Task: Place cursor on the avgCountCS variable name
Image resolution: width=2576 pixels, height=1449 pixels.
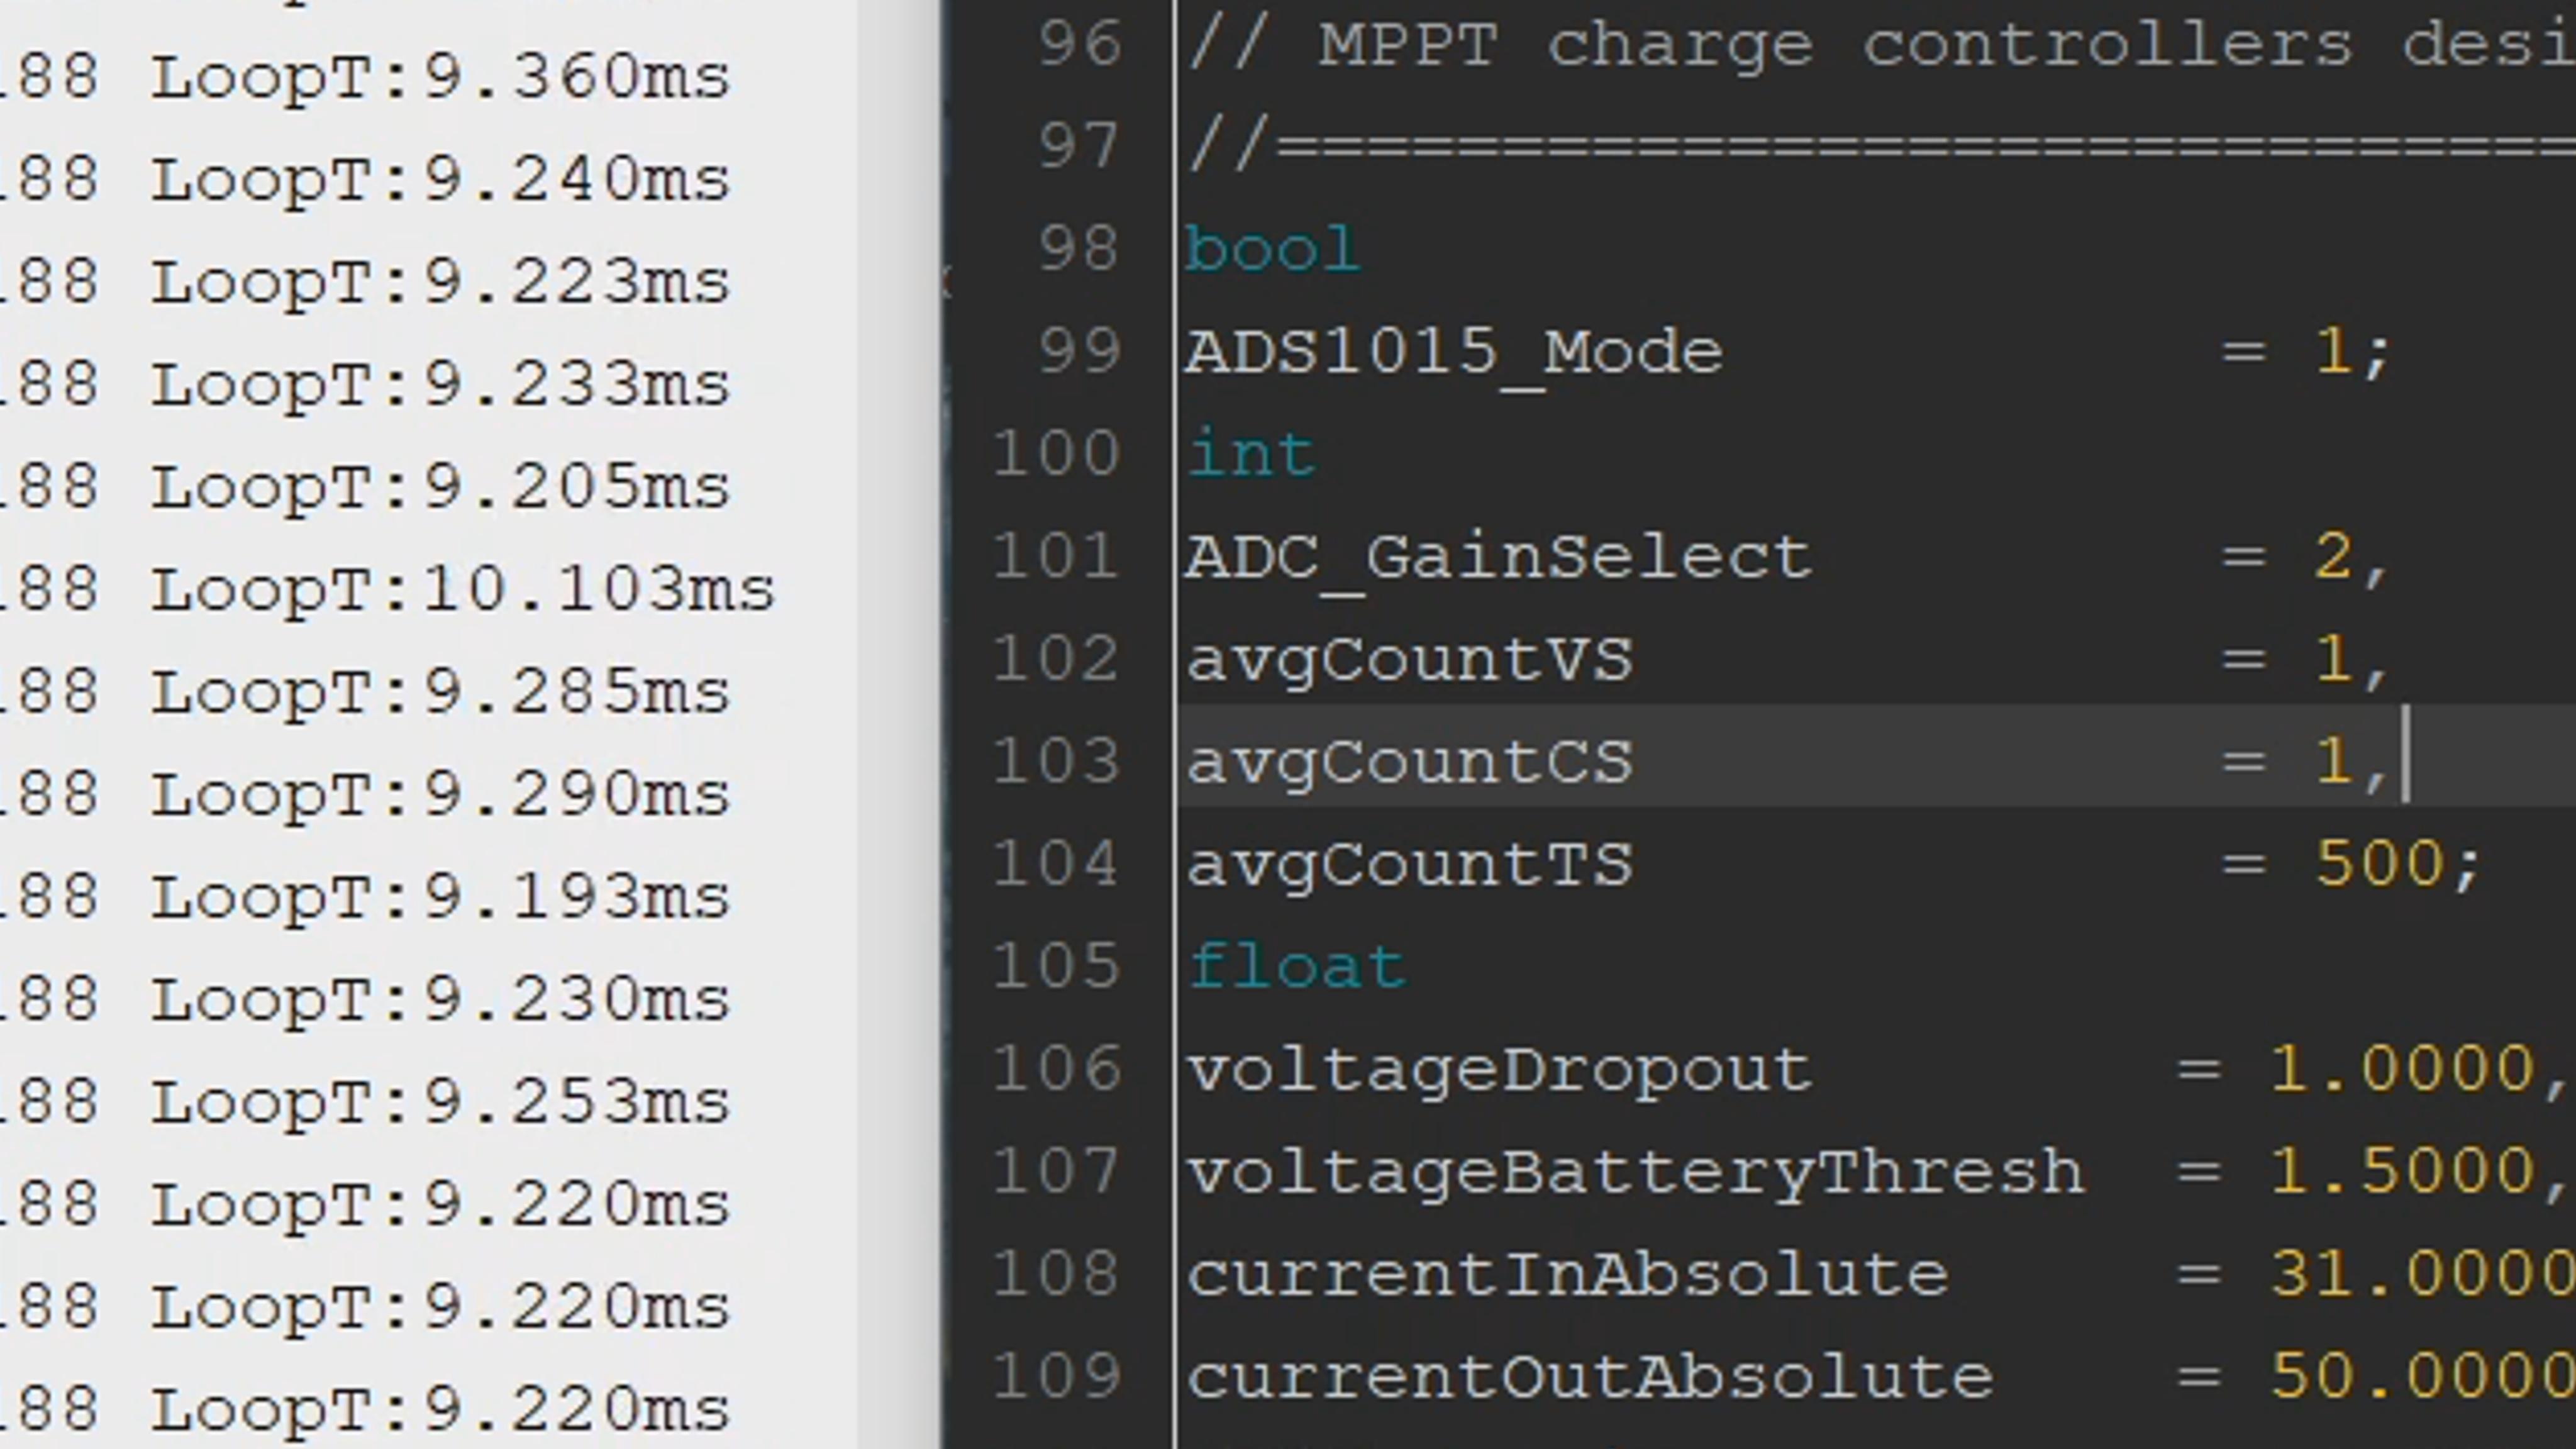Action: 1410,762
